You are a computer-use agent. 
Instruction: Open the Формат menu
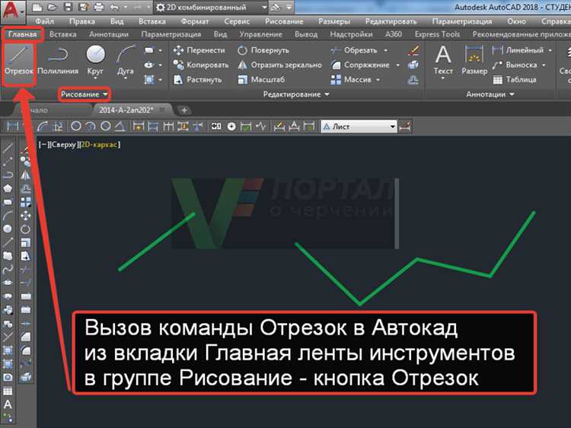click(x=195, y=21)
